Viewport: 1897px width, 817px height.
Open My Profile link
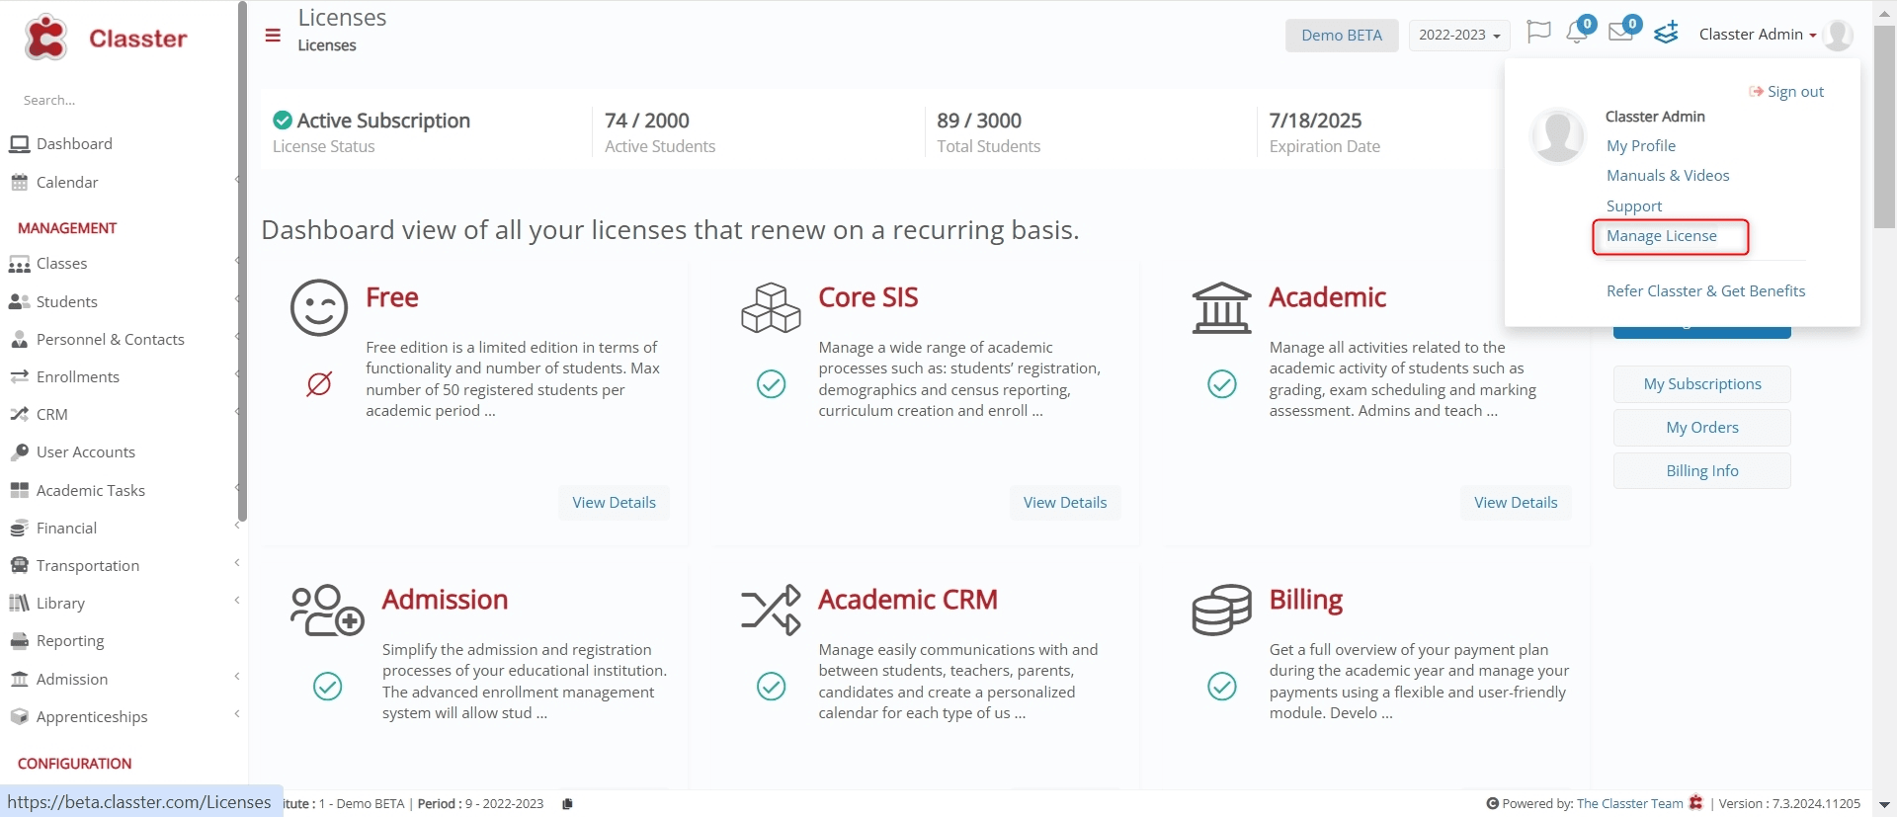(1641, 146)
